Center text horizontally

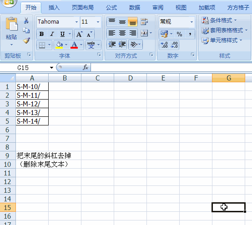coord(122,33)
